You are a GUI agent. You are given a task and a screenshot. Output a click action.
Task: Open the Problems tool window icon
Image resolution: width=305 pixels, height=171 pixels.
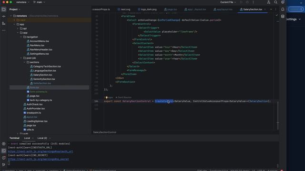click(4, 158)
